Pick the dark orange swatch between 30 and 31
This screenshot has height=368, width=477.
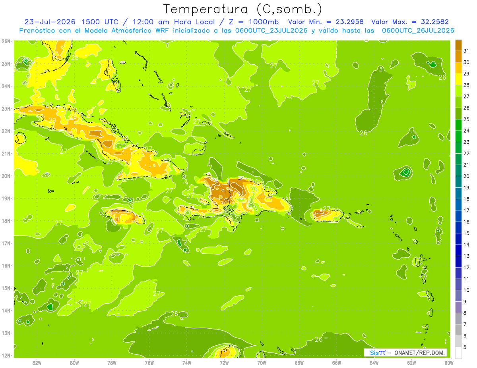458,56
